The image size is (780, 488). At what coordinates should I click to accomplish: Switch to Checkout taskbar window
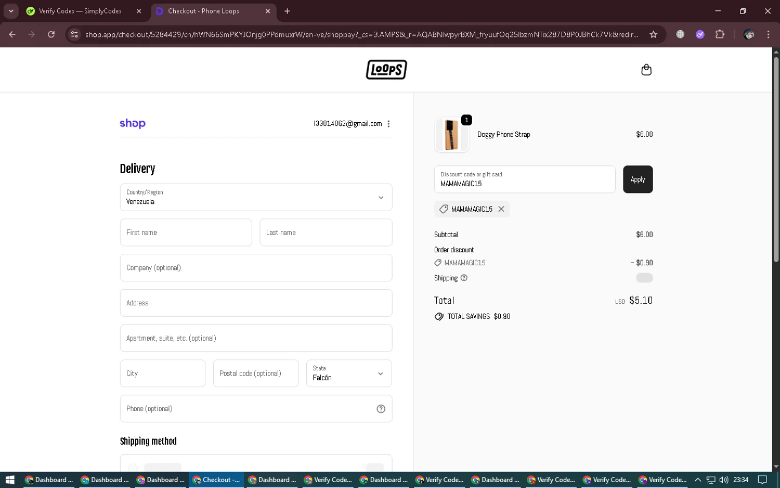(217, 480)
